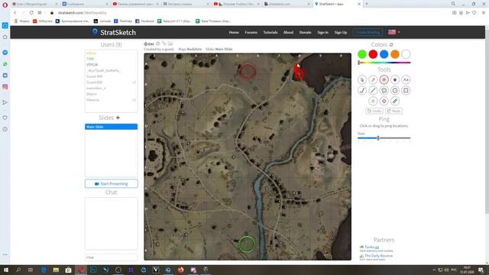The image size is (489, 275).
Task: Open Donate in navigation bar
Action: click(x=306, y=32)
